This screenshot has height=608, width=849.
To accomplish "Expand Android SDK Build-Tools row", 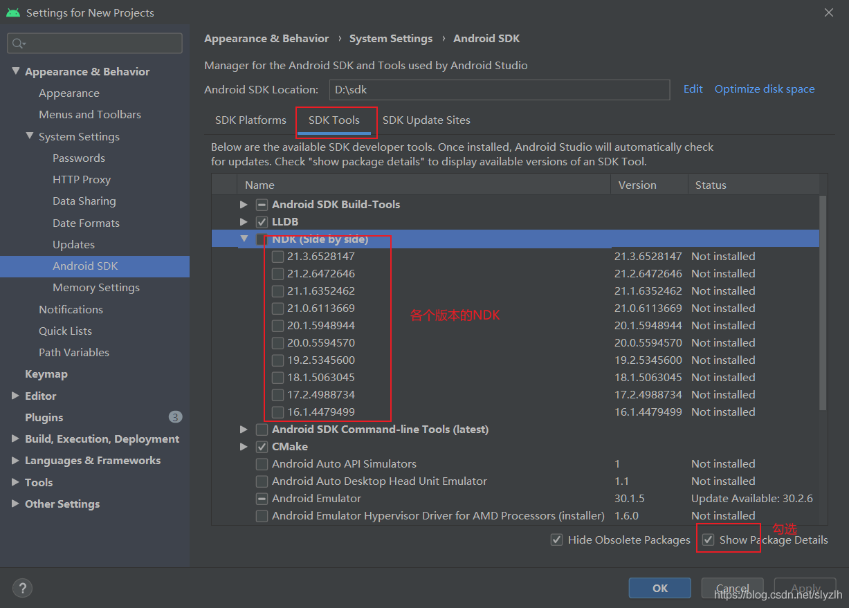I will 244,205.
